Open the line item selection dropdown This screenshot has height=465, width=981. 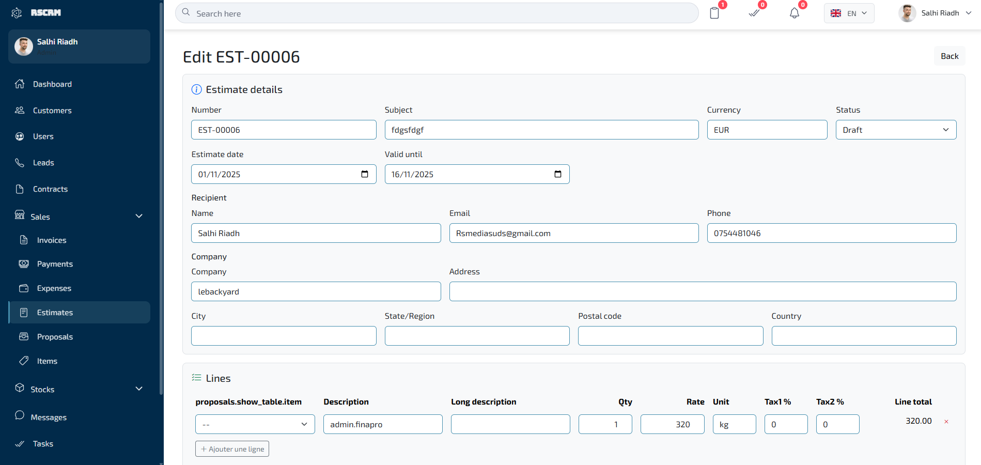tap(255, 424)
